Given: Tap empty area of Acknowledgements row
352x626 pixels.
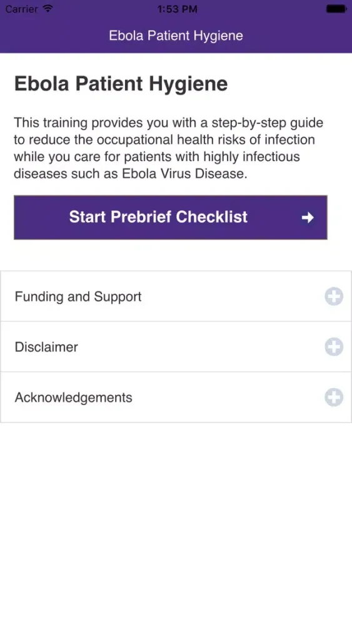Looking at the screenshot, I should 227,398.
